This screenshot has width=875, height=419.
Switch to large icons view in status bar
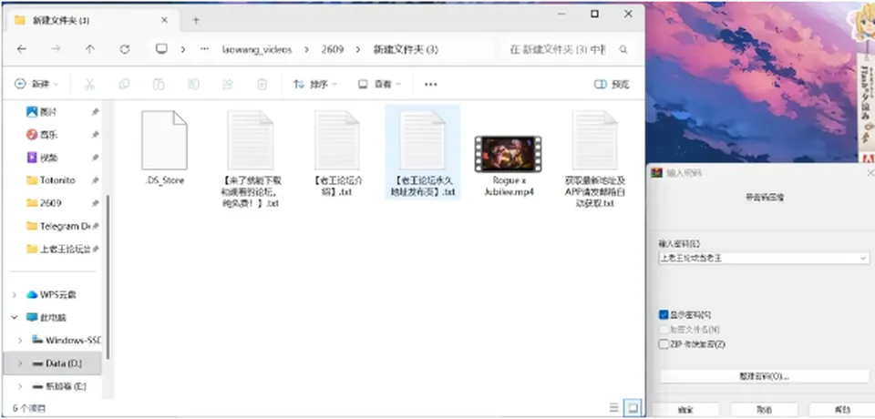[x=633, y=408]
